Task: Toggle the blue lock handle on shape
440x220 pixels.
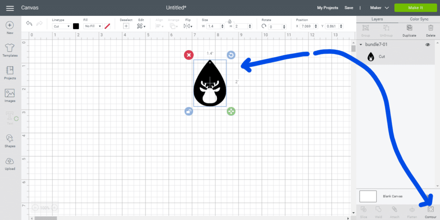Action: (189, 111)
